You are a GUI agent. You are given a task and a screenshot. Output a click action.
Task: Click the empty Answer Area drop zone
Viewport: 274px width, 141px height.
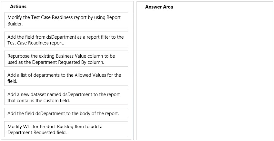coord(205,73)
